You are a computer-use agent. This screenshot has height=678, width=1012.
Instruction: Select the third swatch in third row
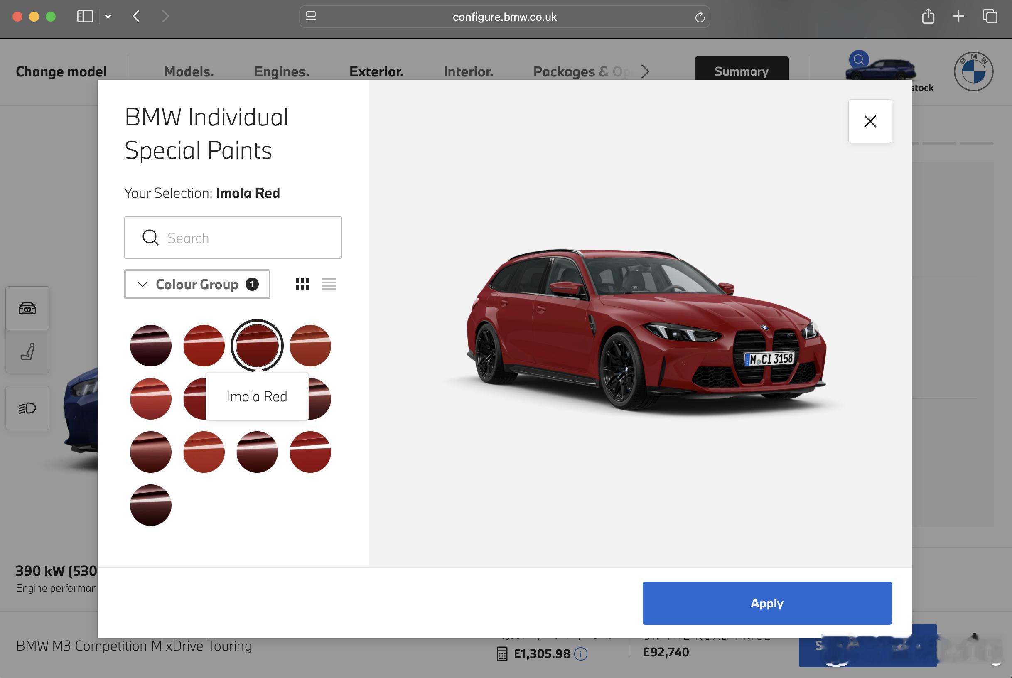point(257,452)
